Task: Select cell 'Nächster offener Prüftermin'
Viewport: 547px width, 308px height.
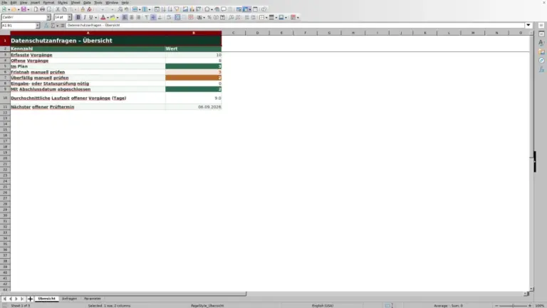Action: pyautogui.click(x=88, y=107)
